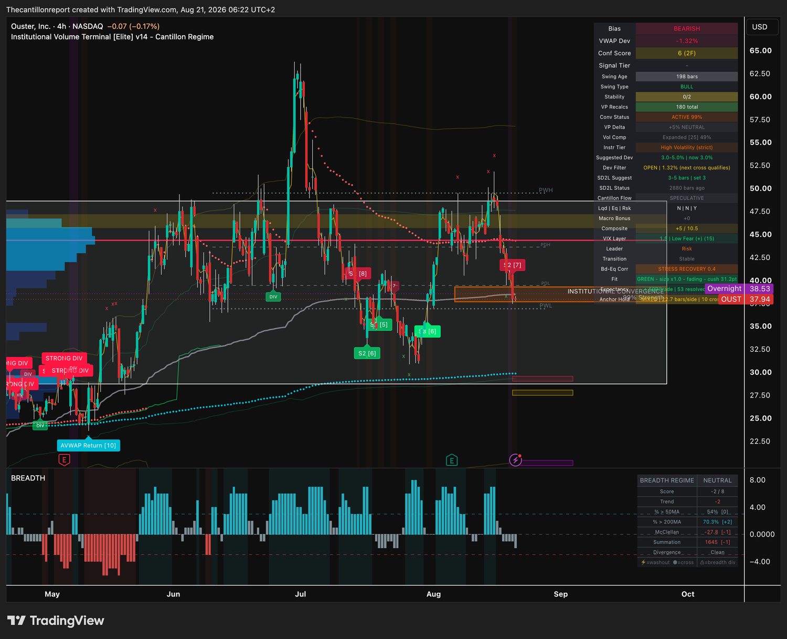Click the Dev Filter OPEN value

pos(687,168)
